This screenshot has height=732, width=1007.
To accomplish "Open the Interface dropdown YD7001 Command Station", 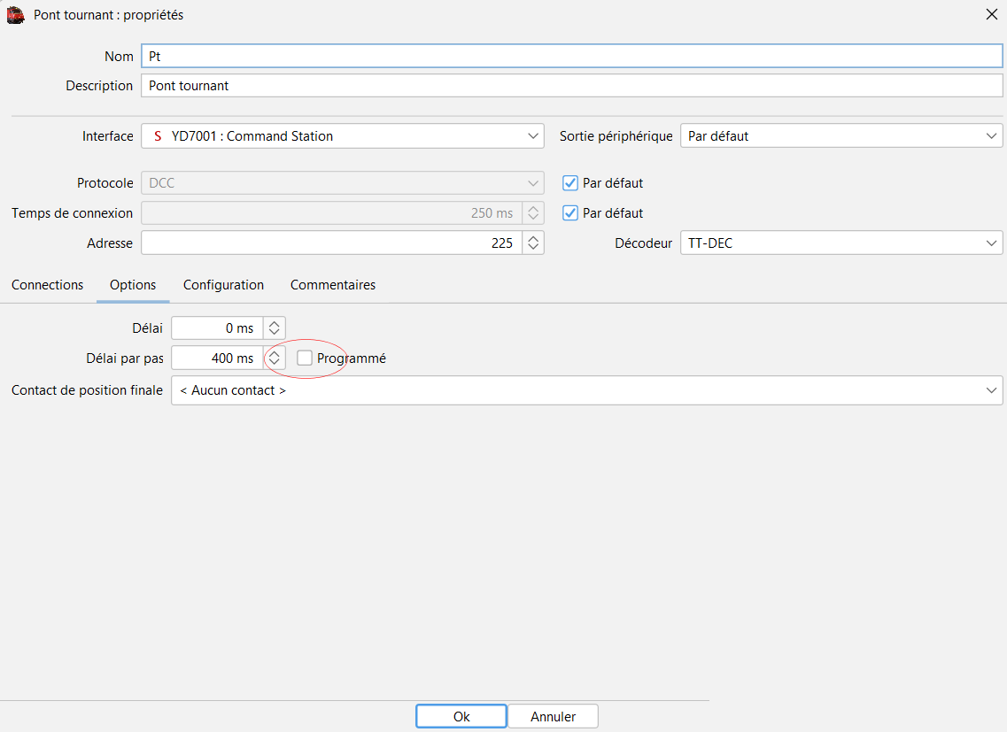I will click(342, 136).
